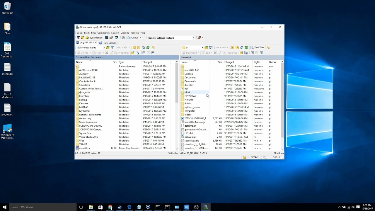Click the red-blue refresh icon after Transfer Settings
The height and width of the screenshot is (211, 375).
199,38
